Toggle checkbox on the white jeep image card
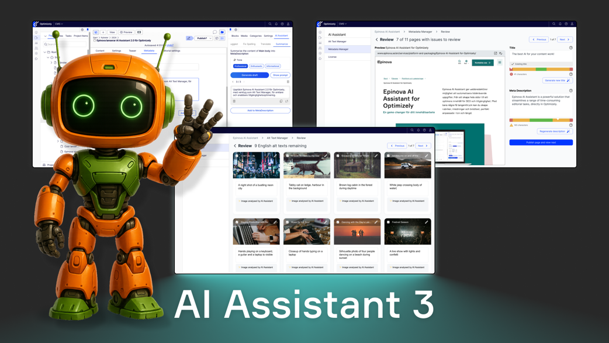The height and width of the screenshot is (343, 609). pyautogui.click(x=389, y=156)
